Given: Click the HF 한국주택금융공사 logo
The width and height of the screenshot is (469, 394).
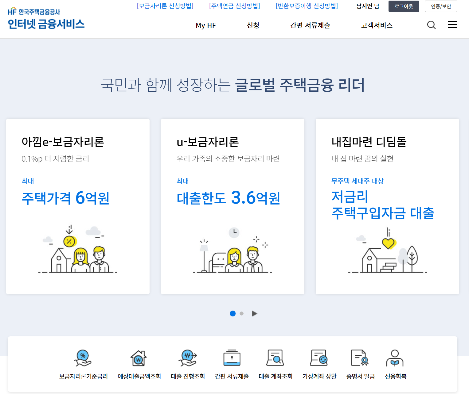Looking at the screenshot, I should (x=34, y=12).
